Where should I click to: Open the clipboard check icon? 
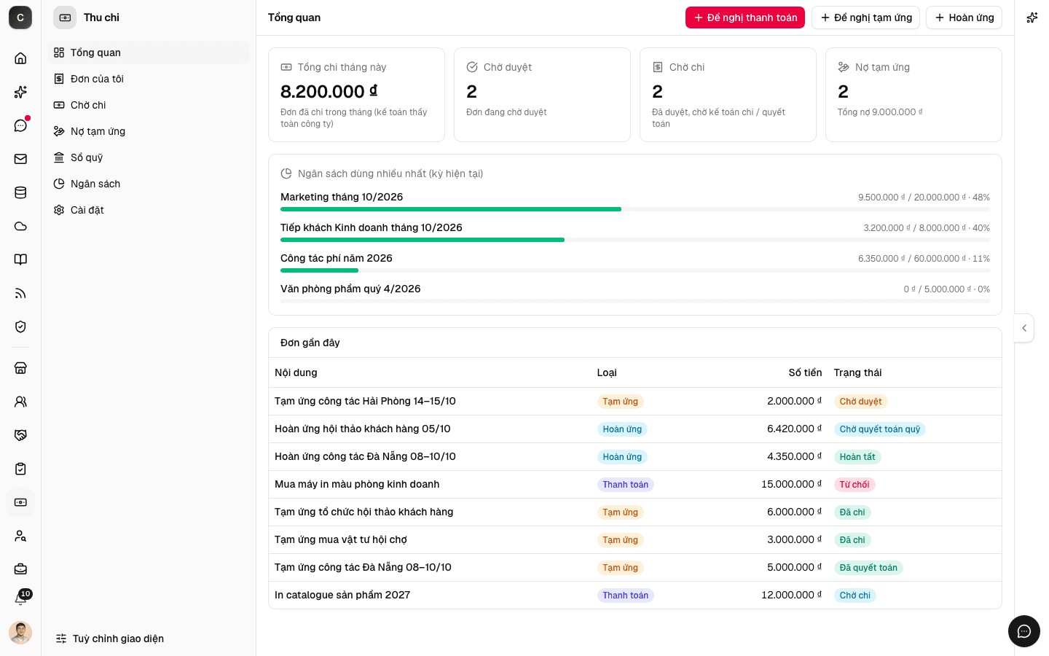point(20,469)
